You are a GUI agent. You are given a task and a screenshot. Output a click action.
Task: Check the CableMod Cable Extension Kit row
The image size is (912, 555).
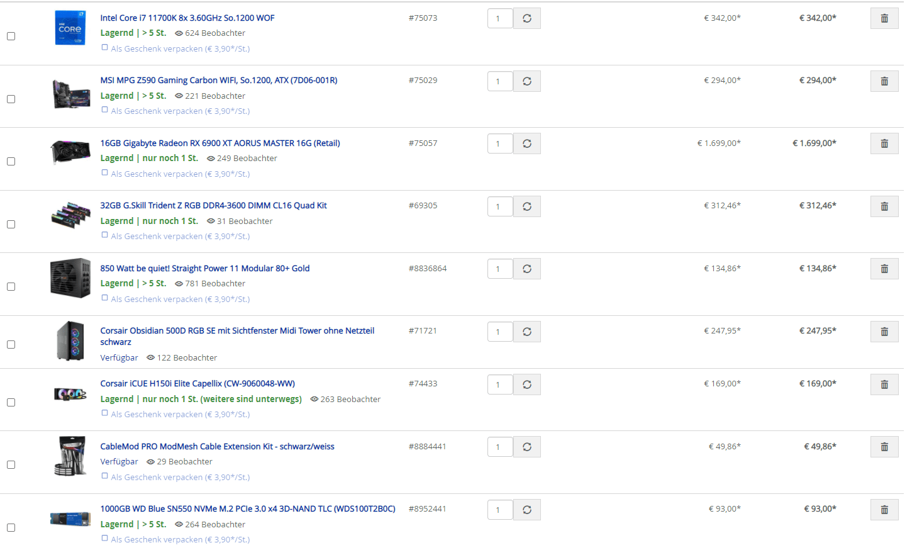coord(11,465)
